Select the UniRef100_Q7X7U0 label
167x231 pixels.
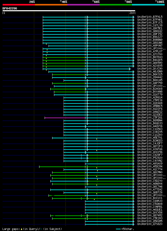click(x=150, y=54)
